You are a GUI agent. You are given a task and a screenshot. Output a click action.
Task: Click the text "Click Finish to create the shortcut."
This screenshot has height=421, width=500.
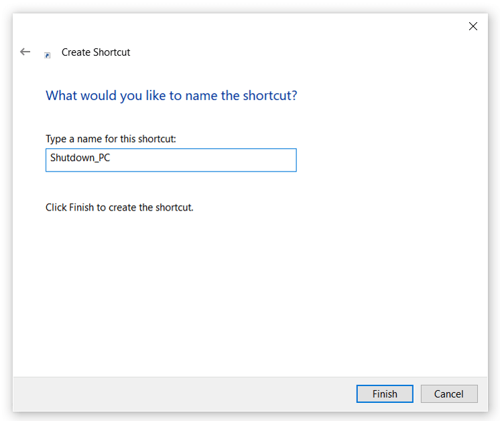[x=119, y=207]
